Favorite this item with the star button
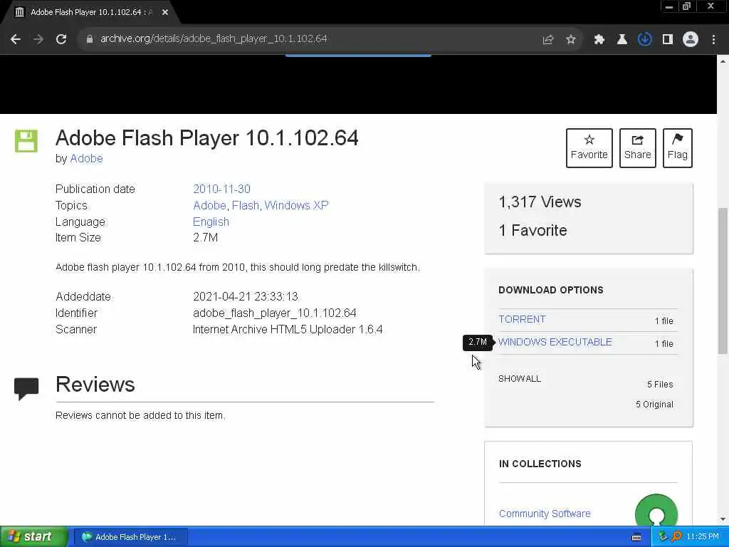Image resolution: width=729 pixels, height=547 pixels. [x=589, y=148]
